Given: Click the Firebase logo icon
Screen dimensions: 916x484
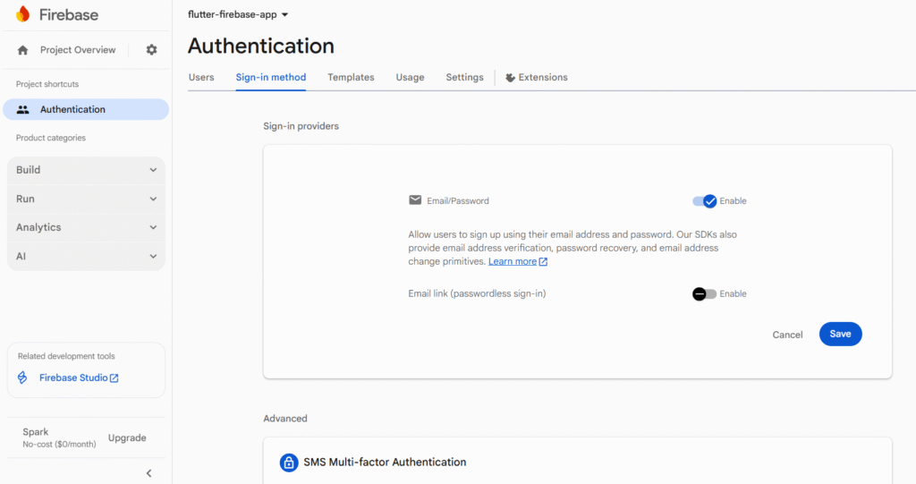Looking at the screenshot, I should pyautogui.click(x=23, y=14).
